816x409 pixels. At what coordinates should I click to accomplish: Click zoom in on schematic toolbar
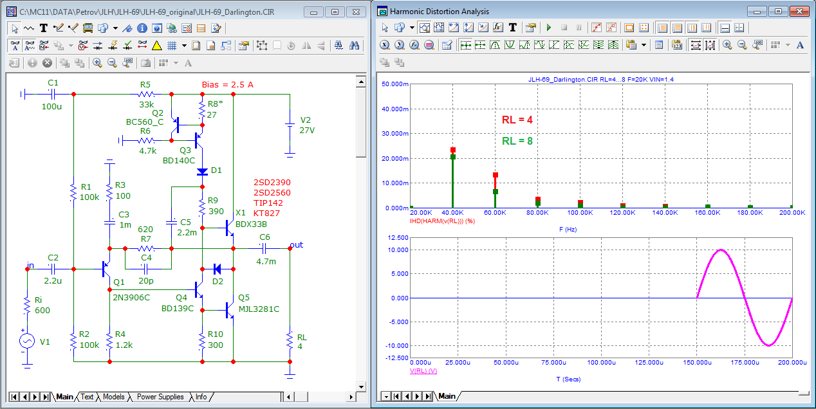[97, 62]
